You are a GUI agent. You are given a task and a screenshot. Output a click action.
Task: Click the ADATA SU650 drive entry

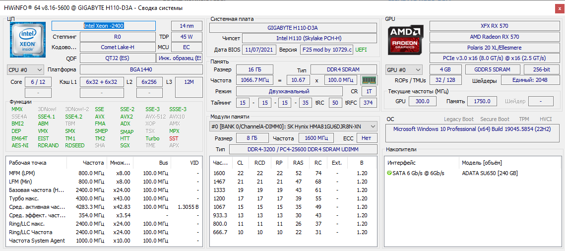(x=490, y=173)
